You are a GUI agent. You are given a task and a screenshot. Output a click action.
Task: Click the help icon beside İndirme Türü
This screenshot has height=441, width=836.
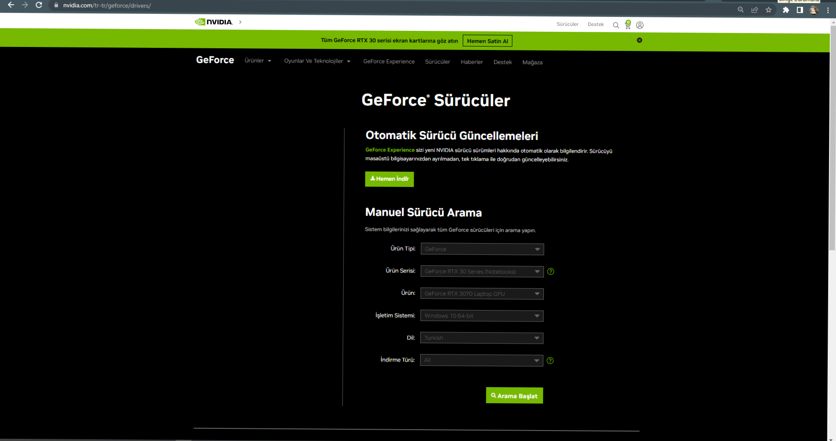point(550,361)
